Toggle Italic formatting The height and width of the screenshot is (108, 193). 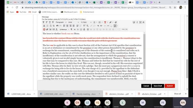47,22
